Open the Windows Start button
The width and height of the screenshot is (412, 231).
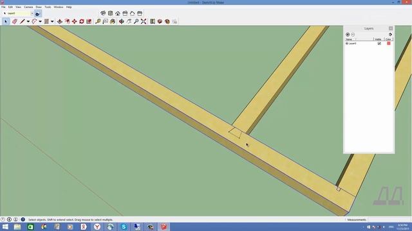(5, 227)
